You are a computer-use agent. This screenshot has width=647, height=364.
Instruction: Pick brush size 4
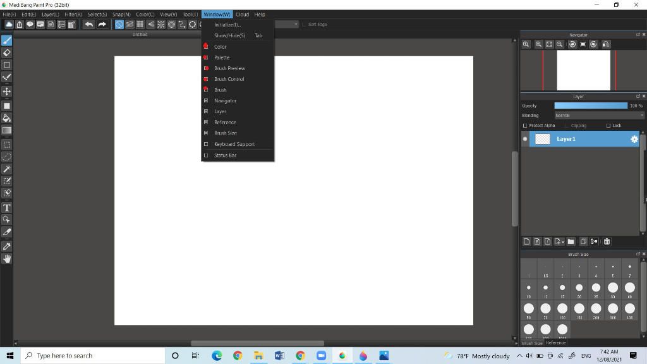(596, 269)
